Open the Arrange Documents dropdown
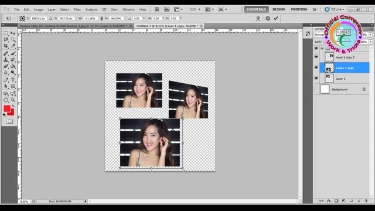This screenshot has width=375, height=211. click(x=210, y=9)
